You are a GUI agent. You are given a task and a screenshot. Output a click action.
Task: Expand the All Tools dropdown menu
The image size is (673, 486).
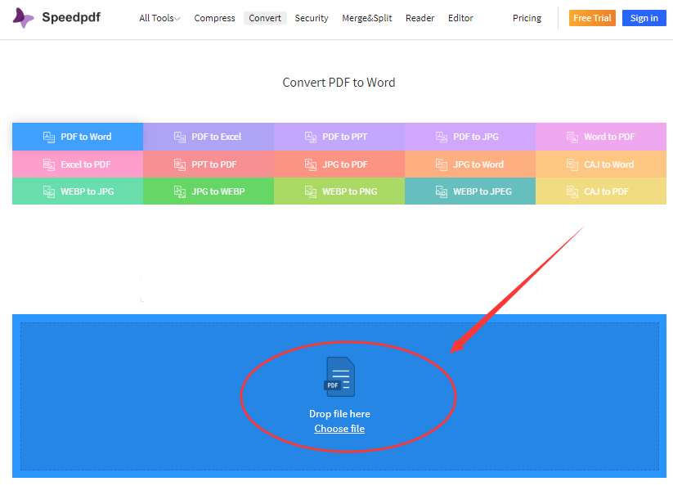point(159,18)
